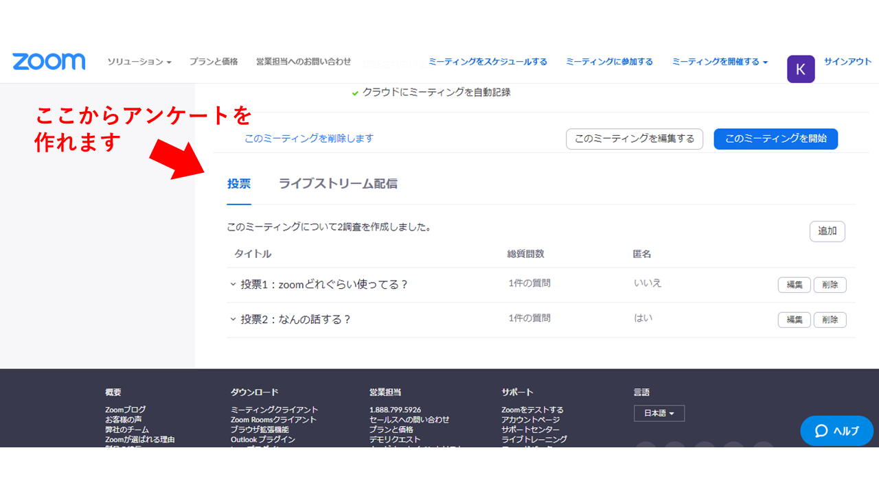Screen dimensions: 879x494
Task: Open the デモリクエスト footer link
Action: pyautogui.click(x=395, y=439)
